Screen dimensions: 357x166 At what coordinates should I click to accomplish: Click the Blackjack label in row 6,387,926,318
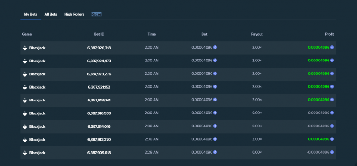click(x=37, y=48)
